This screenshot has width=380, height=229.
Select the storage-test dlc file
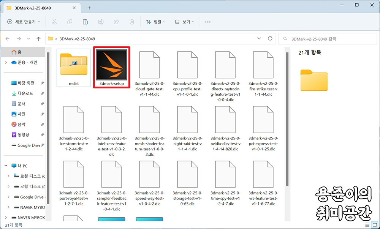point(187,183)
